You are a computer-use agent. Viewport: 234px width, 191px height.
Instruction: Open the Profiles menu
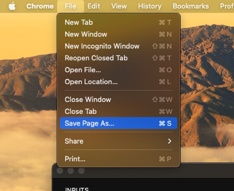(227, 6)
